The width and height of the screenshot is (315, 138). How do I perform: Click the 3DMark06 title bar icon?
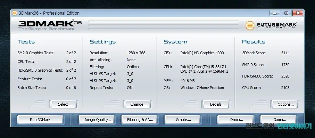[x=15, y=13]
